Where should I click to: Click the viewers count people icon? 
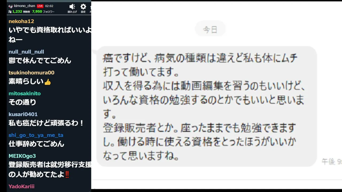(10, 12)
